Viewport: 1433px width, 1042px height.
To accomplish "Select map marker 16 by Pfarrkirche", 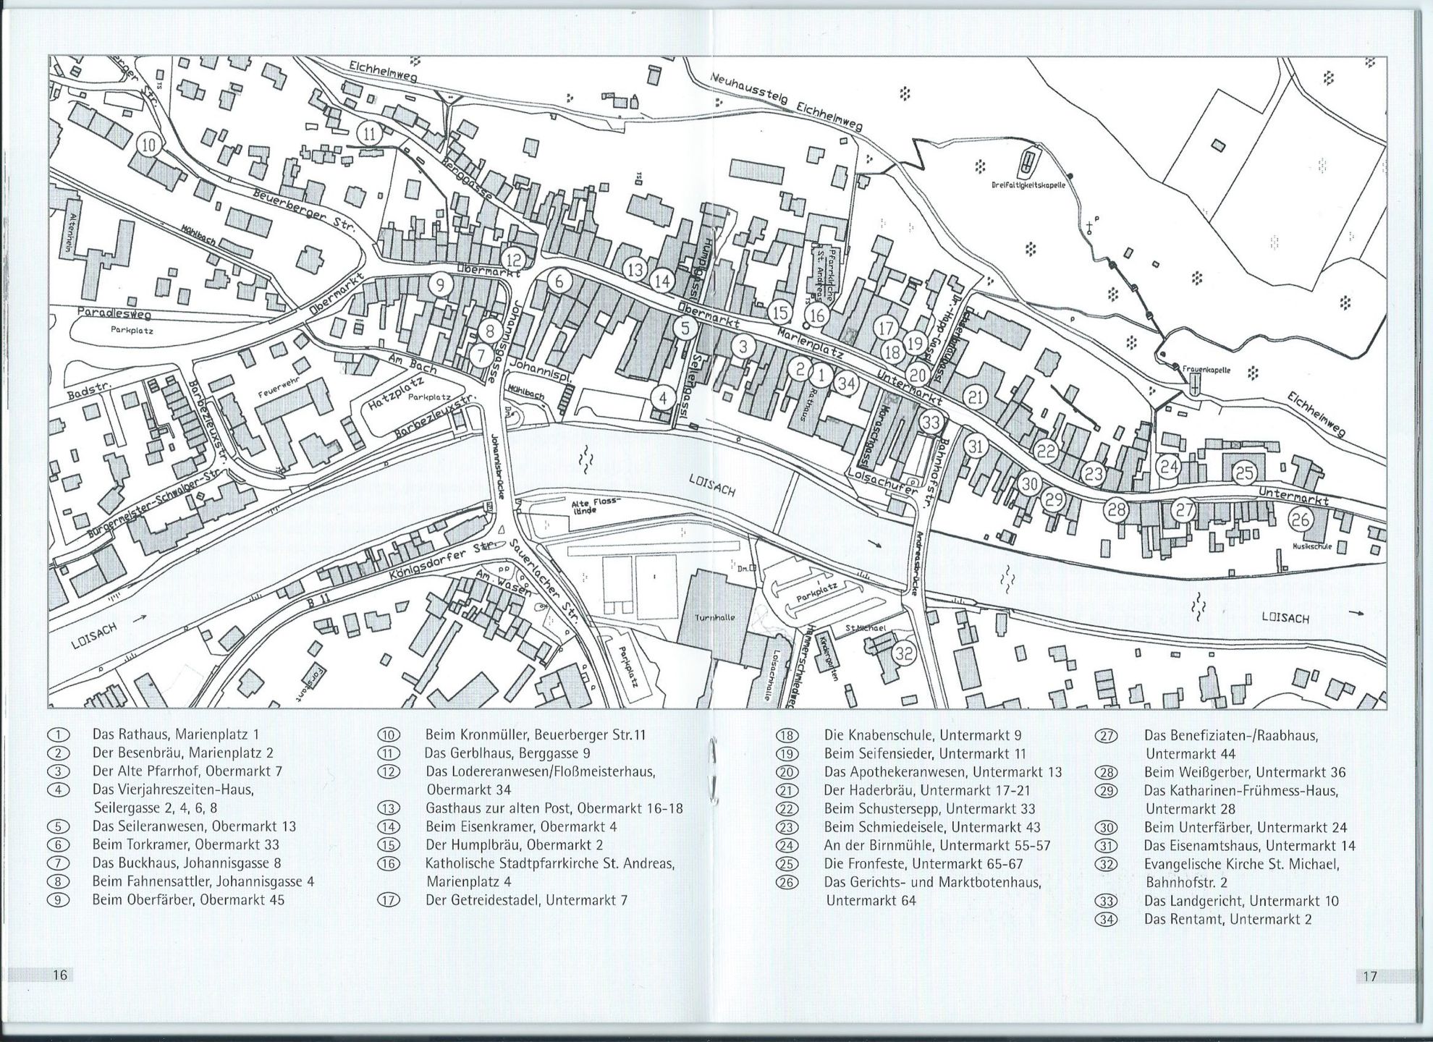I will (817, 315).
